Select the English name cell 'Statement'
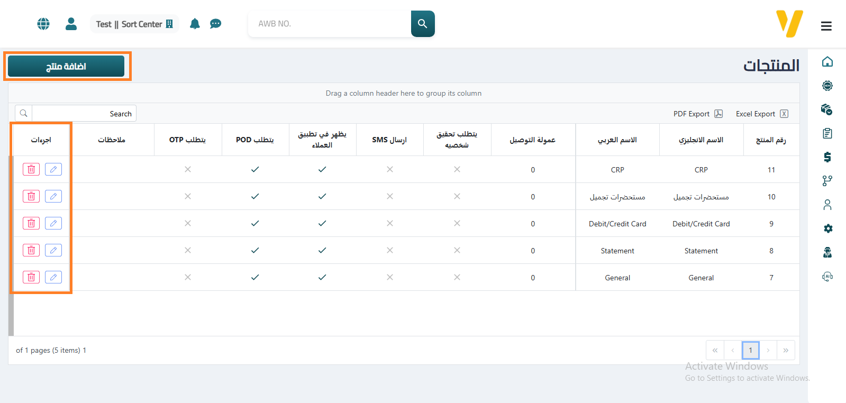846x403 pixels. (x=701, y=251)
